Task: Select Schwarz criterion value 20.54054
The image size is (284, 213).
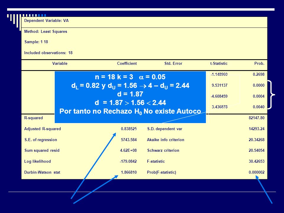Action: pyautogui.click(x=256, y=150)
